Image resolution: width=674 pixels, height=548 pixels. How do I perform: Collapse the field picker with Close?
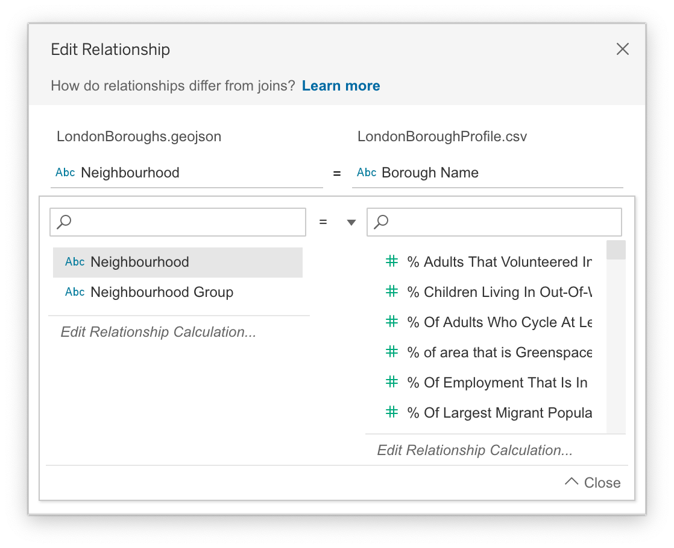pyautogui.click(x=593, y=483)
